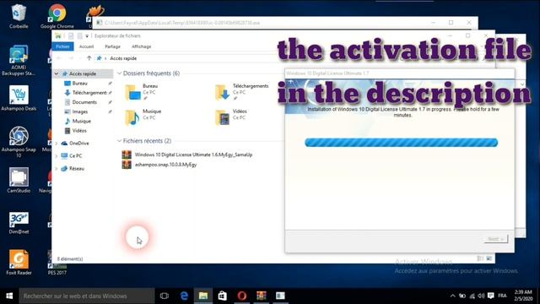The width and height of the screenshot is (540, 304).
Task: Show hidden system tray icons
Action: 452,296
